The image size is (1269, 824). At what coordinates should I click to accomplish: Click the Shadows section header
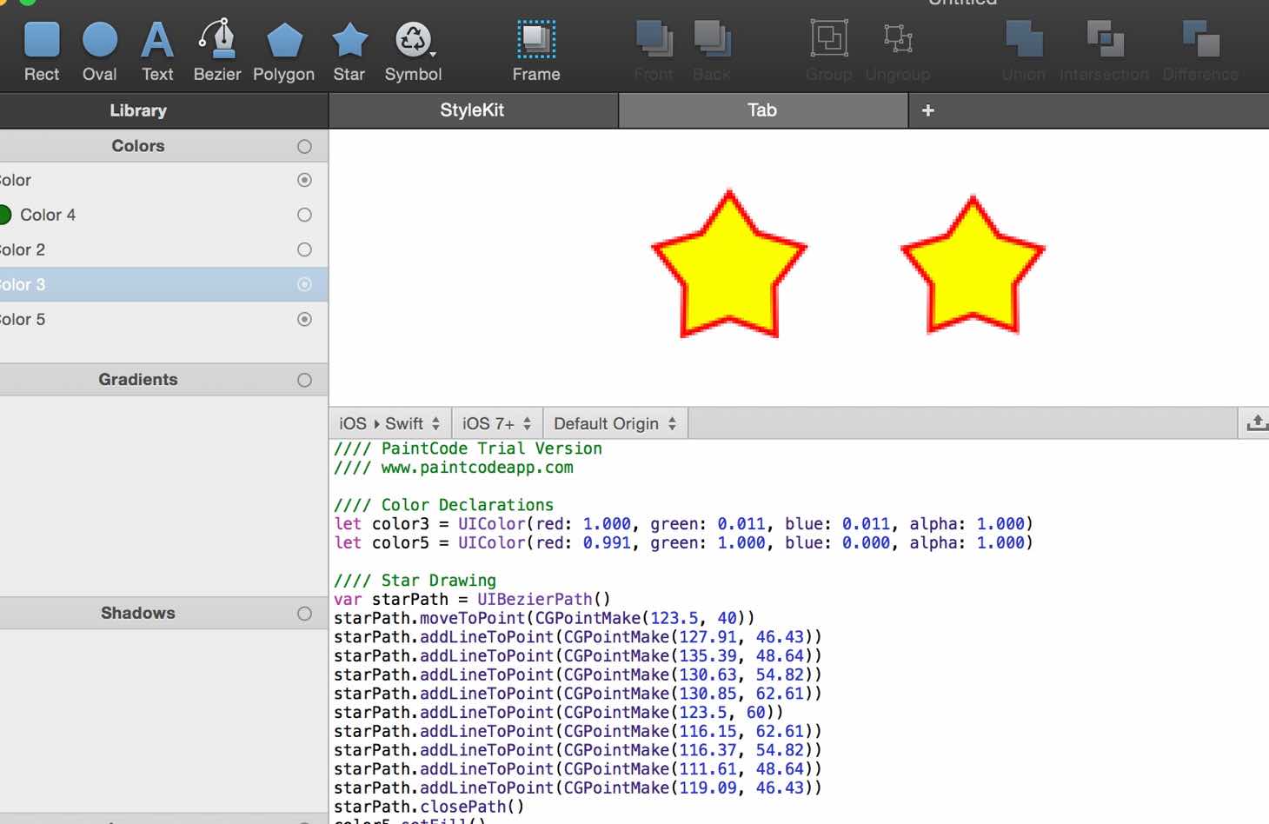pos(163,614)
